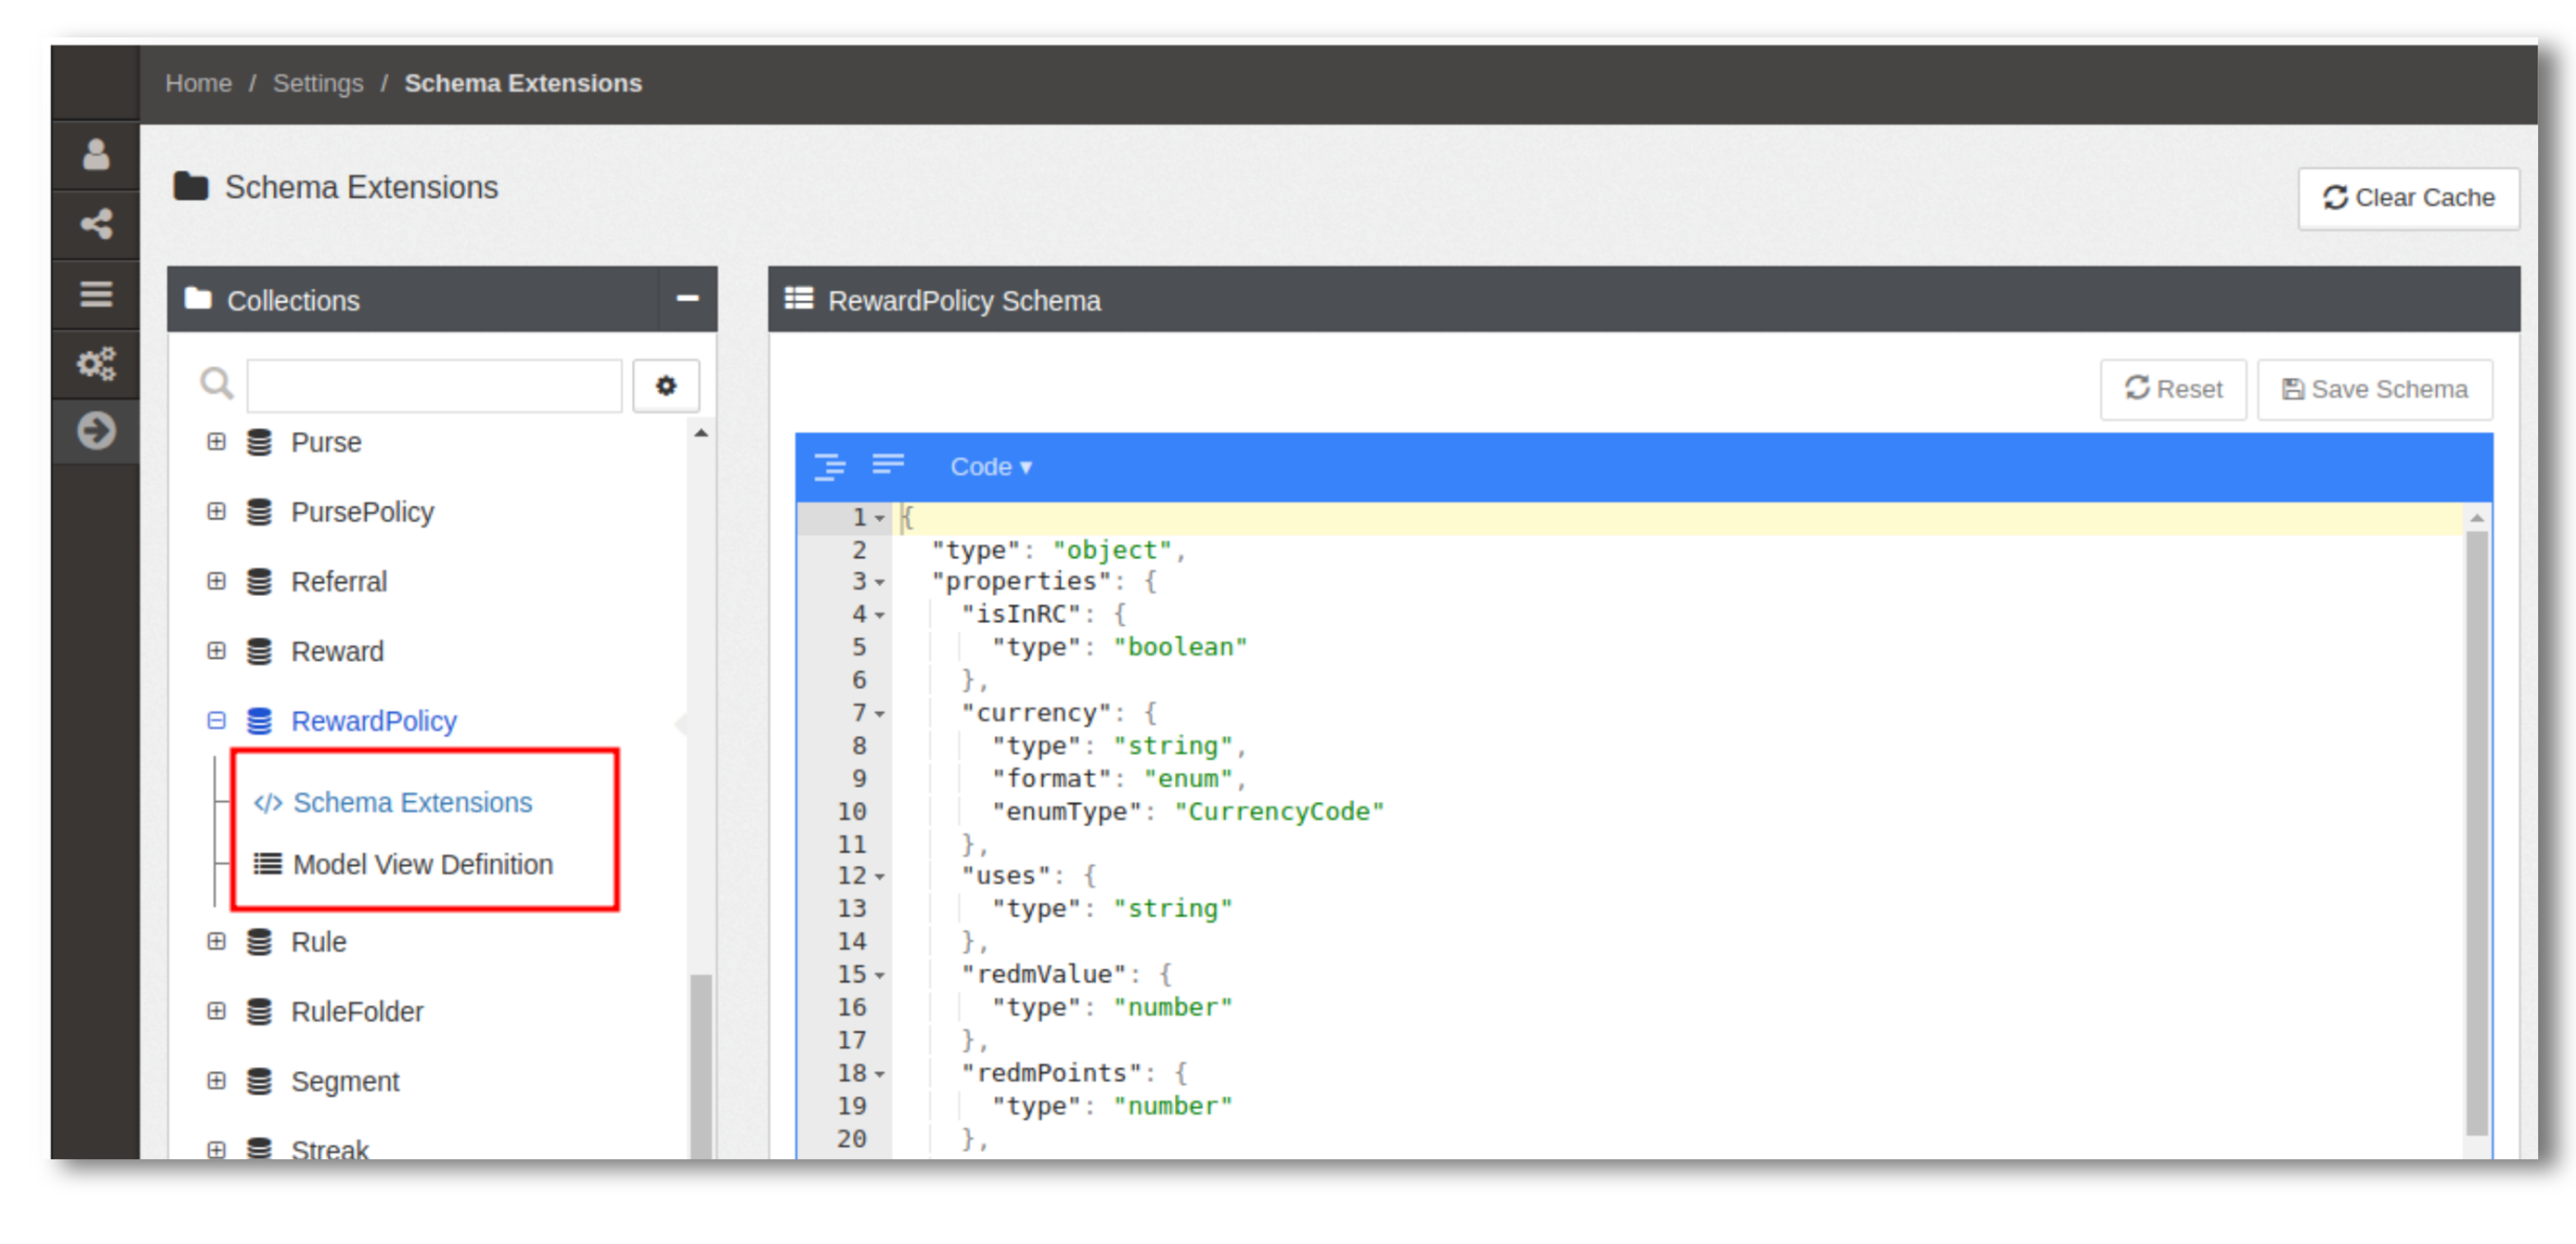Select the Referral collection
This screenshot has width=2576, height=1244.
click(339, 582)
